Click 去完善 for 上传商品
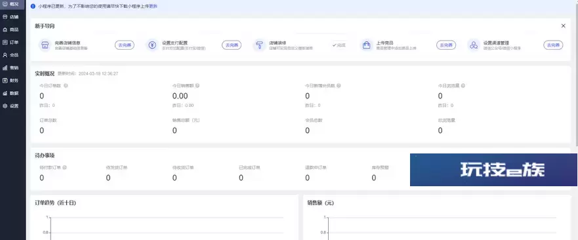This screenshot has height=240, width=578. click(x=446, y=45)
